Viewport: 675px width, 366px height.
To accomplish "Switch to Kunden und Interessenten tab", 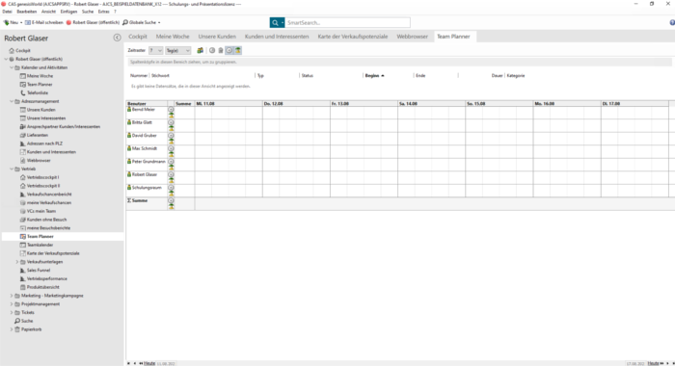I will (x=277, y=37).
